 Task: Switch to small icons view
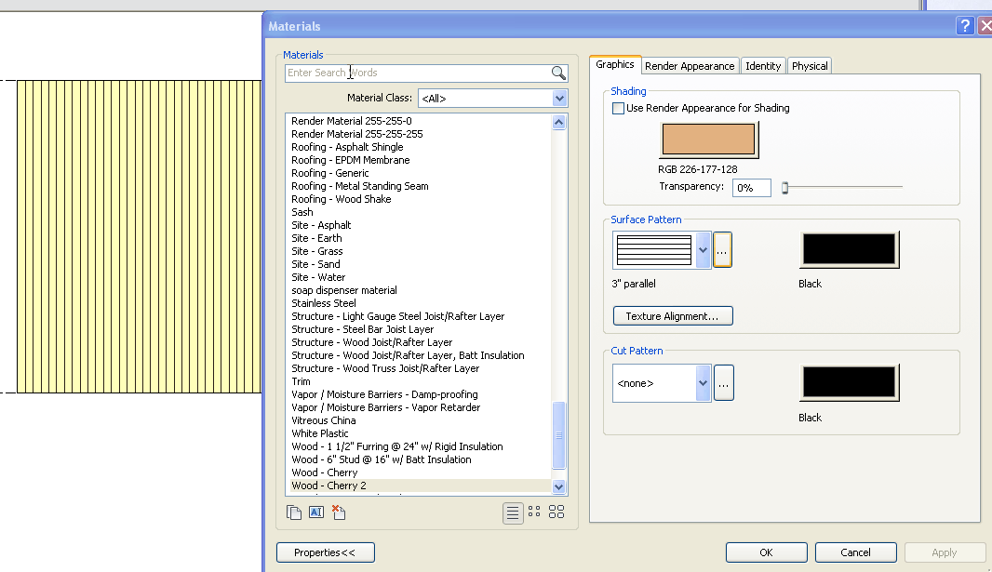point(534,512)
